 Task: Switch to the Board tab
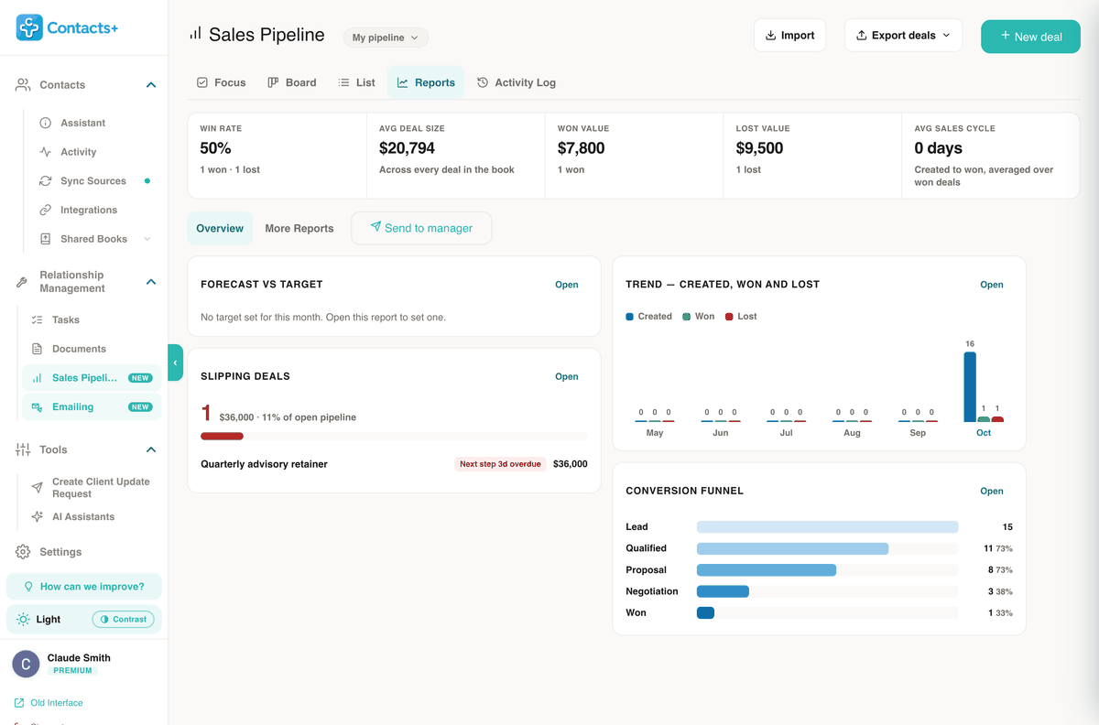pos(291,82)
